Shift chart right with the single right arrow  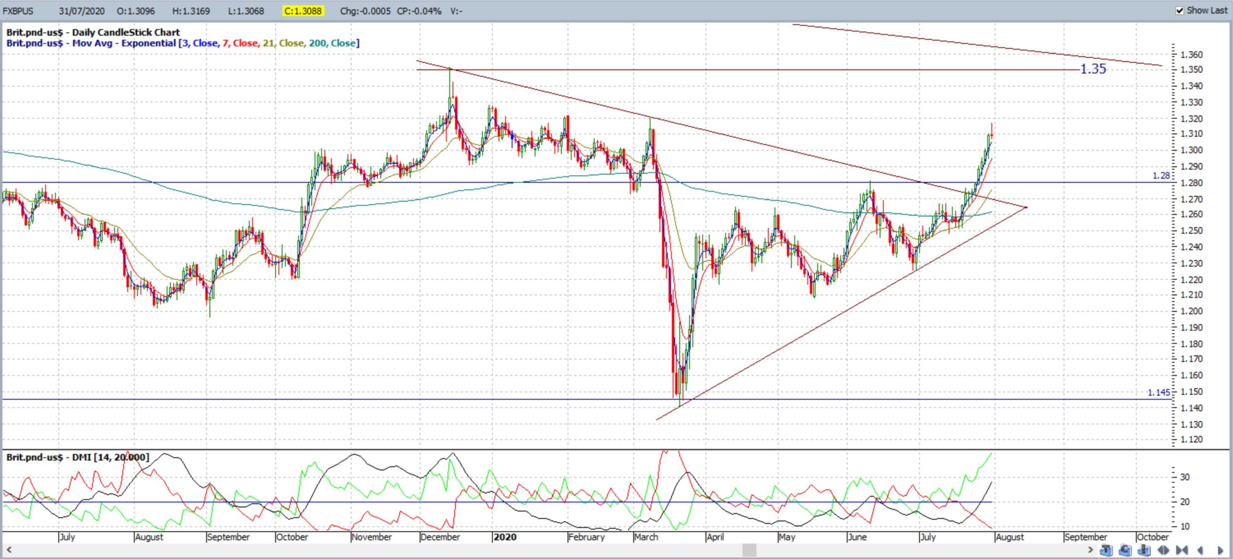point(1220,550)
